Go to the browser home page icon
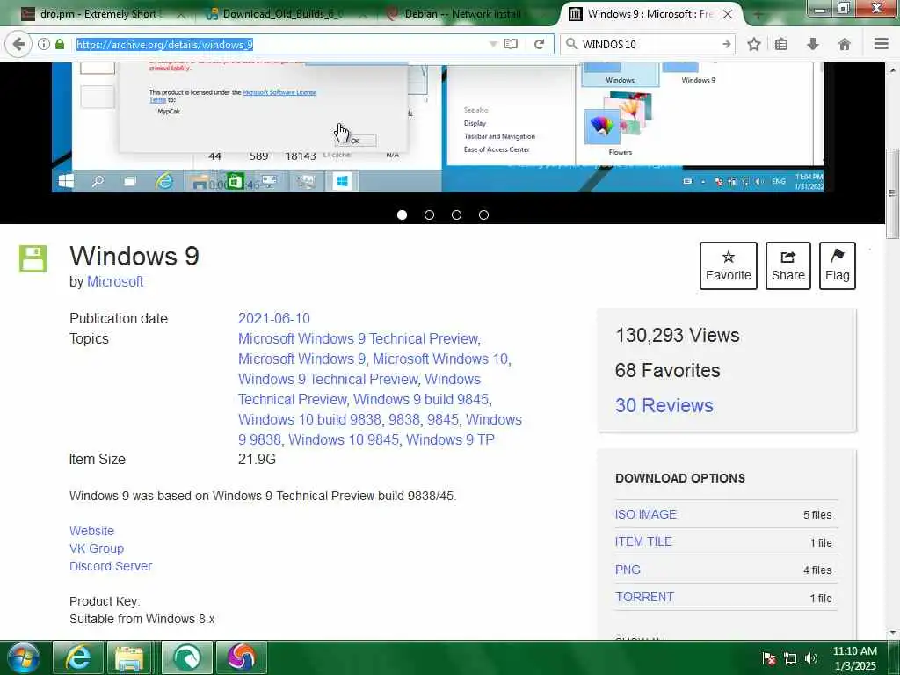This screenshot has height=675, width=900. (845, 44)
